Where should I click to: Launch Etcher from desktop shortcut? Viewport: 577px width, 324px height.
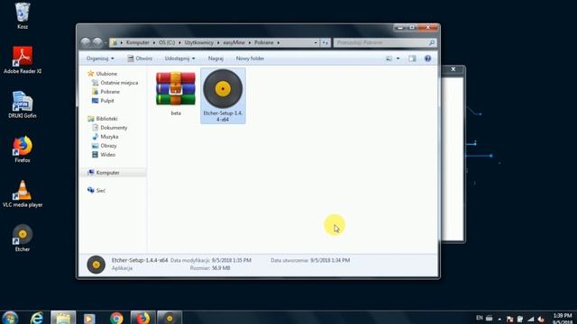(23, 238)
